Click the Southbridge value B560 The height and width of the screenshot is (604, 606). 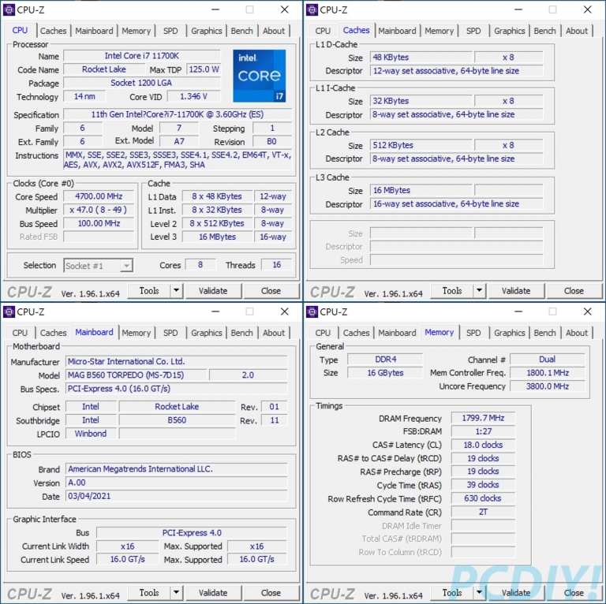[x=177, y=420]
